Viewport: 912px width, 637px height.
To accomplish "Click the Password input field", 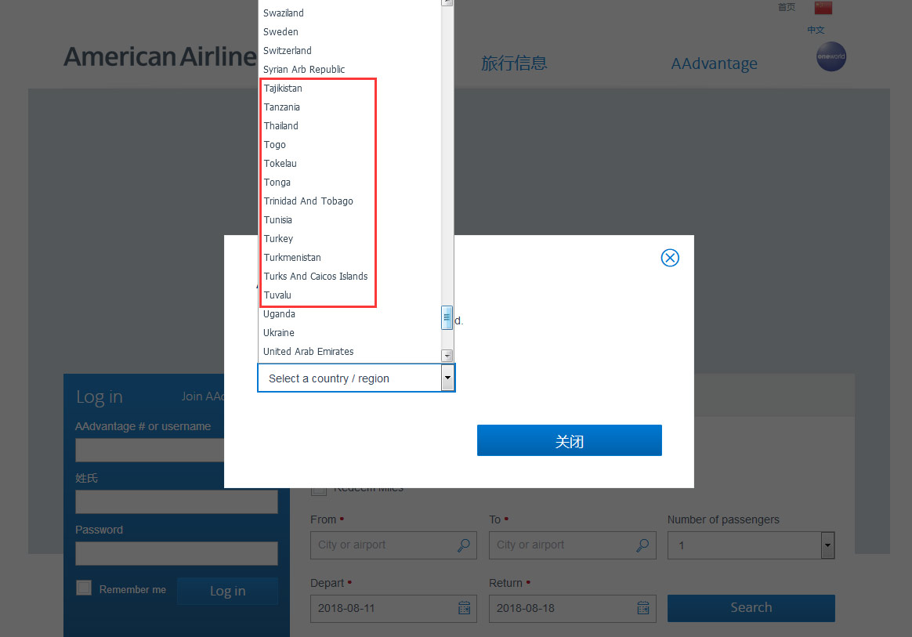I will (x=176, y=553).
